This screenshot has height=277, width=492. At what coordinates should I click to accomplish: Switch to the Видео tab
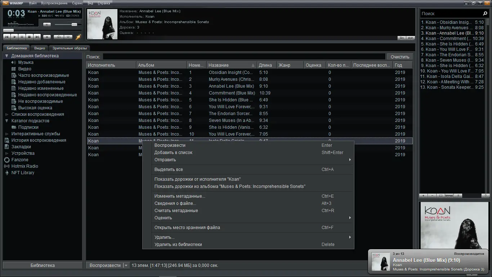click(x=40, y=48)
